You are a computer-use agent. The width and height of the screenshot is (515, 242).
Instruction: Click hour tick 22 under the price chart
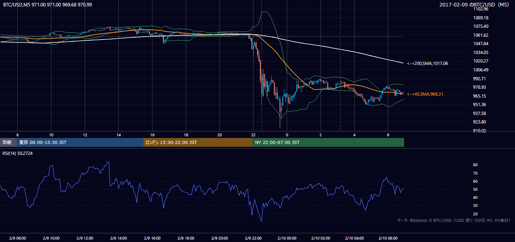pos(253,135)
